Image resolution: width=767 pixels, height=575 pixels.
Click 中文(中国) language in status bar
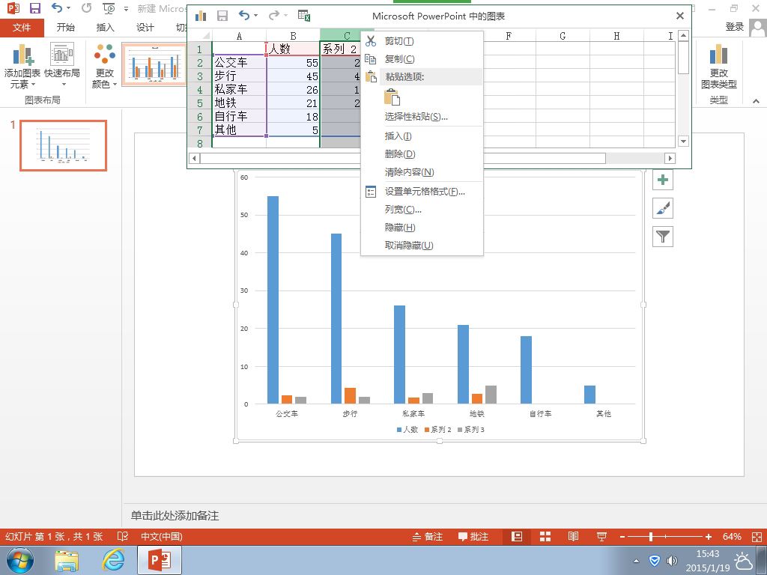point(162,536)
